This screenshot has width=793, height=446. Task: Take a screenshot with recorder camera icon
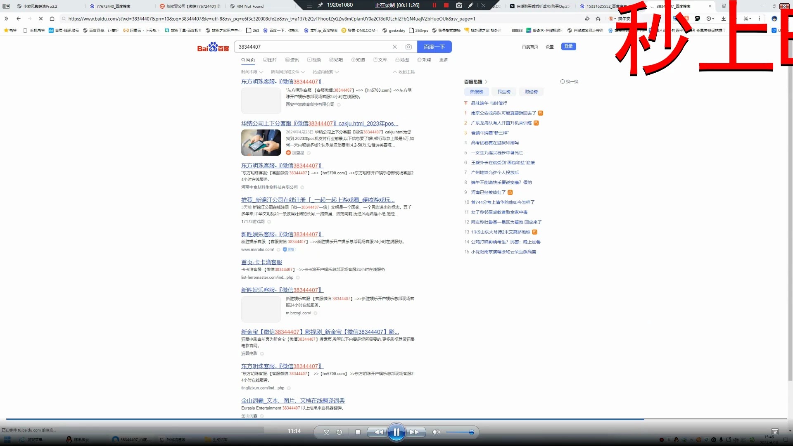pos(459,5)
